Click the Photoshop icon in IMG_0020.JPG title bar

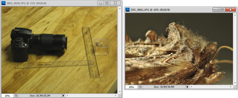pyautogui.click(x=4, y=3)
